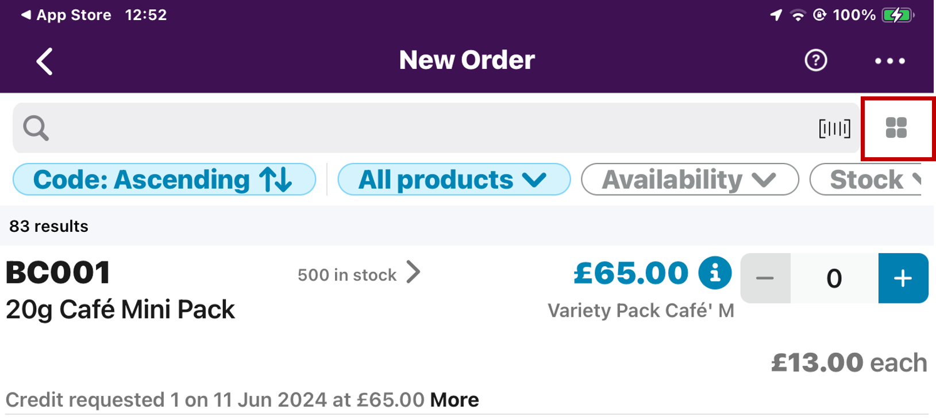
Task: Open the help question mark icon
Action: [815, 60]
